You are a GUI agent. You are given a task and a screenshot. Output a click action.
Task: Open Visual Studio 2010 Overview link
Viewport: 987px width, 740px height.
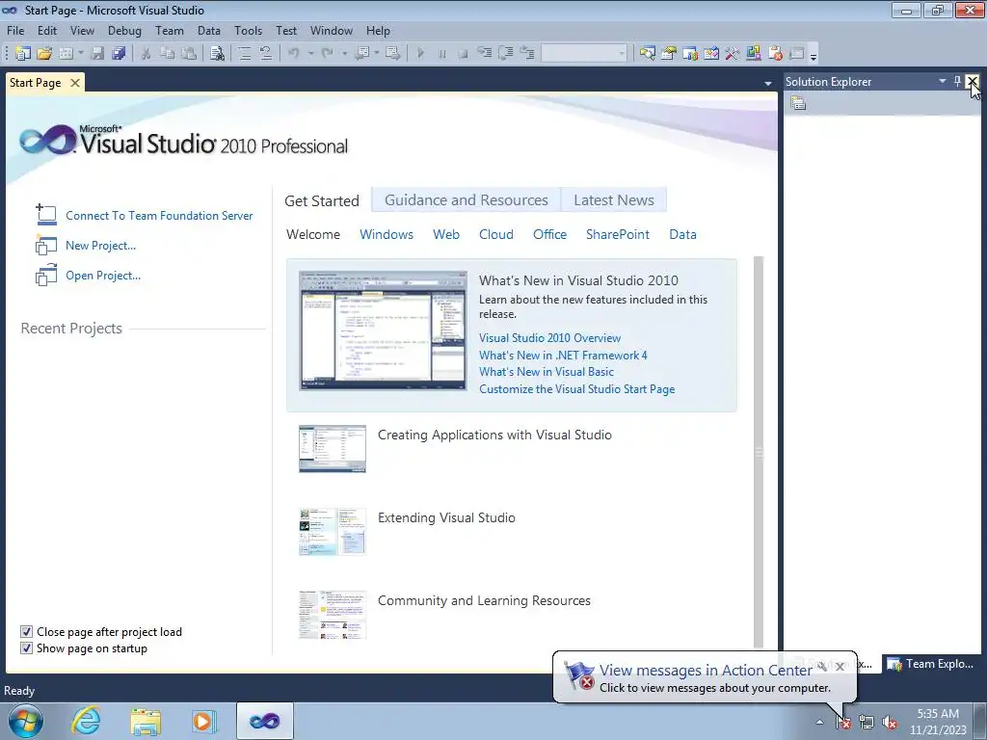click(x=549, y=338)
